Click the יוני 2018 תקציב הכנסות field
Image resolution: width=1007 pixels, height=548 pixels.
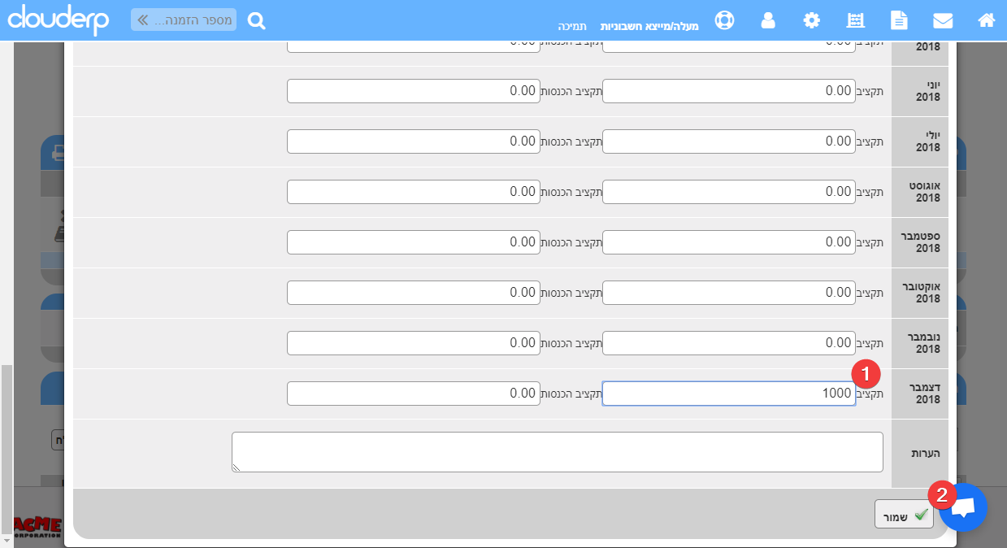413,91
